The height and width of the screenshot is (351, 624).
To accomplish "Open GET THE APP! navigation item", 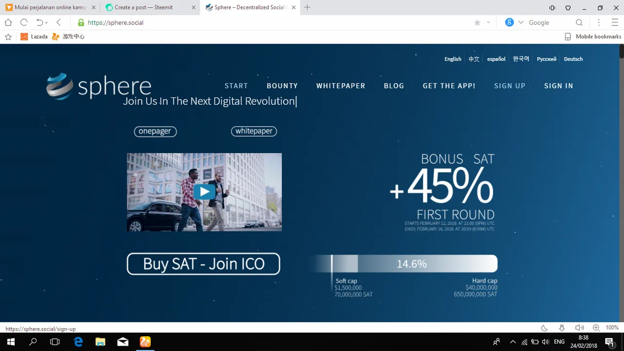I will (449, 86).
